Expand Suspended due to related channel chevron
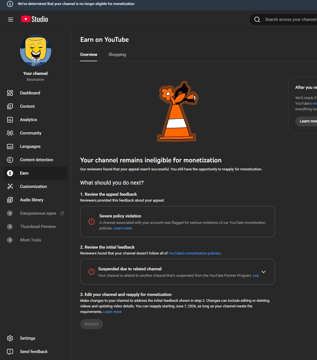This screenshot has height=360, width=317. (263, 272)
